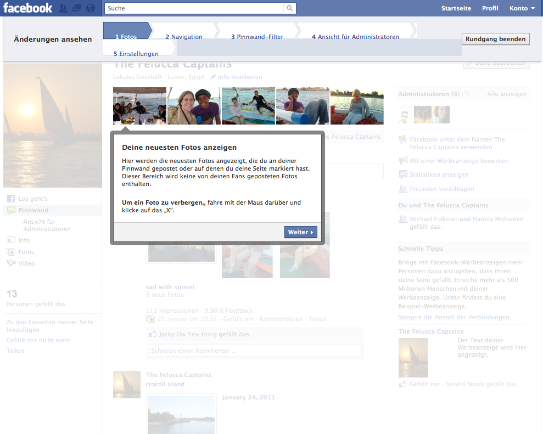Open Los geht's in sidebar
This screenshot has width=543, height=434.
tap(33, 199)
